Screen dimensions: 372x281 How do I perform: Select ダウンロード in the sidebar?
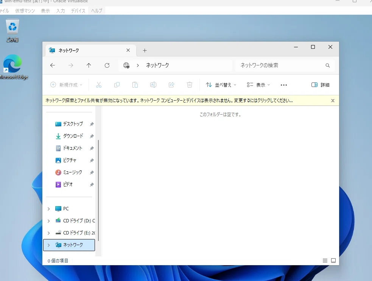69,136
